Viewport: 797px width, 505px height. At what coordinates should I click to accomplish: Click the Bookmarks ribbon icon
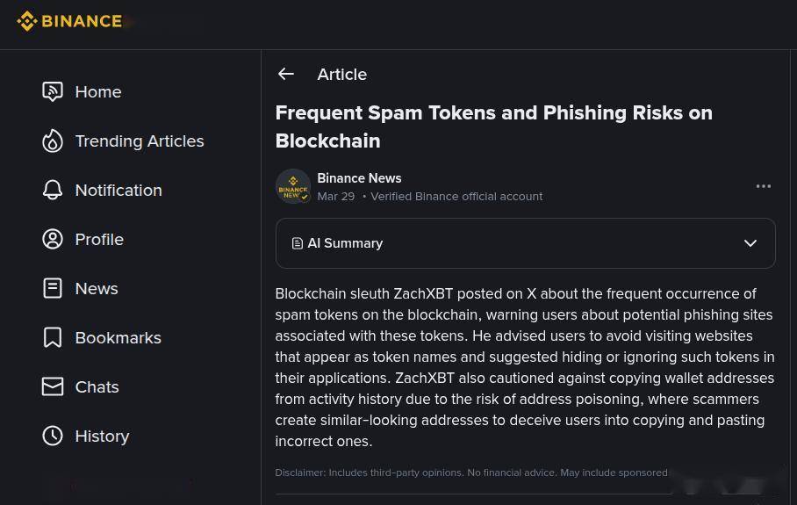[x=53, y=338]
